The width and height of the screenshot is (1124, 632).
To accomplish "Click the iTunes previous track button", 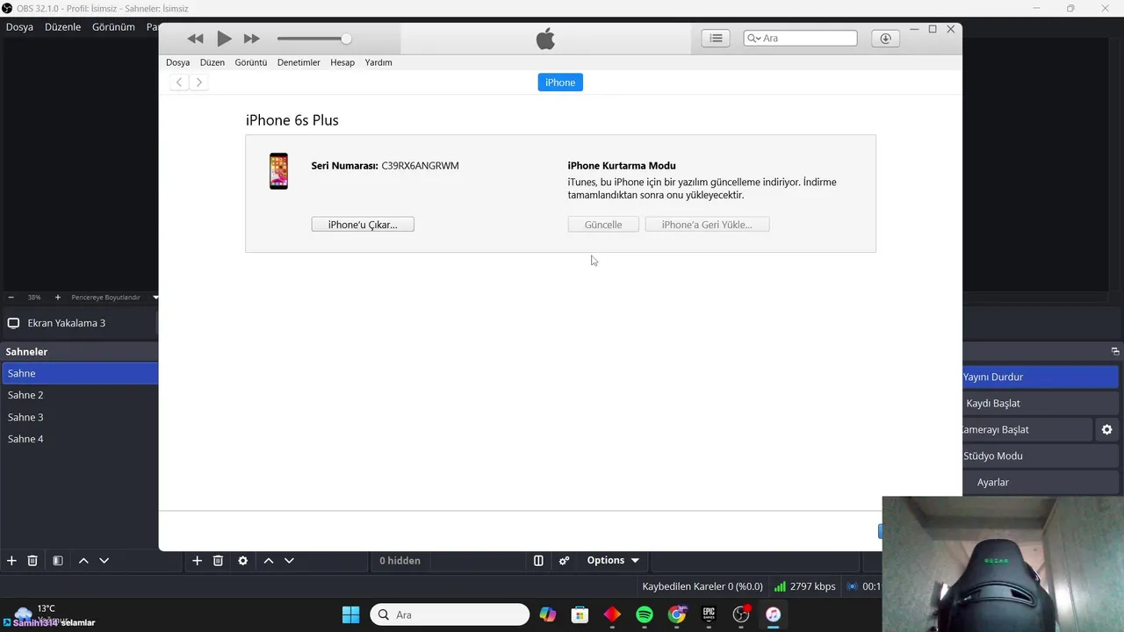I will [195, 39].
